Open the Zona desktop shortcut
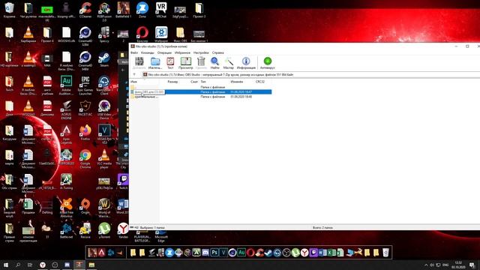Screen dimensions: 480x270 pos(142,10)
